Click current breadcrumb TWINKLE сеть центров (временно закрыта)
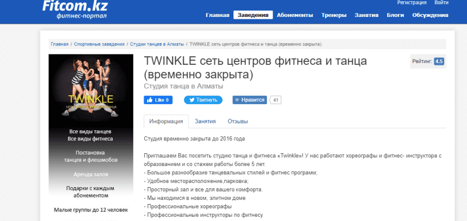 tap(255, 44)
